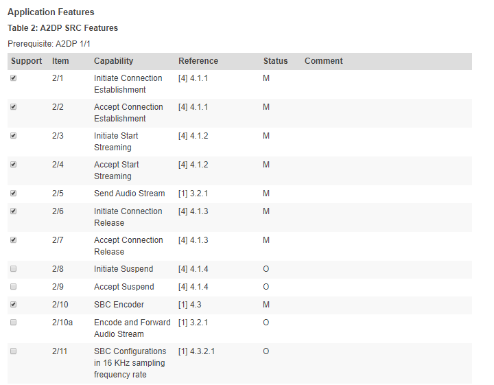Toggle Accept Connection Release 2/7 checkbox
Screen dimensions: 494x385
[13, 240]
